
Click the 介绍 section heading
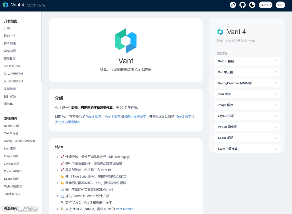pyautogui.click(x=59, y=98)
